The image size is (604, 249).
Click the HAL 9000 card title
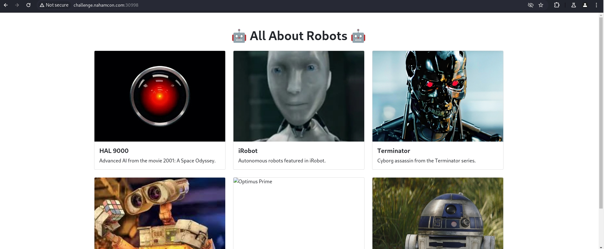click(x=114, y=151)
